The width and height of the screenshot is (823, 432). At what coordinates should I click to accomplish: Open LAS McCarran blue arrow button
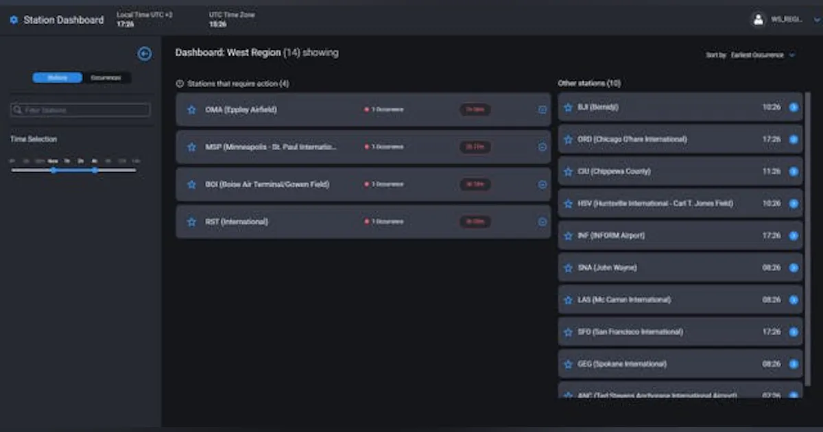(x=794, y=300)
